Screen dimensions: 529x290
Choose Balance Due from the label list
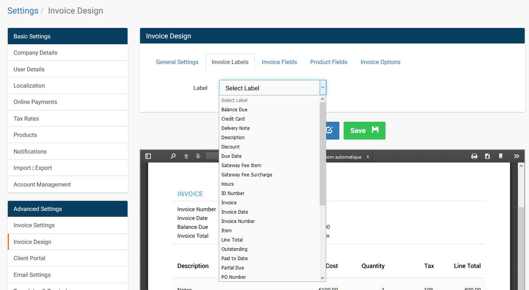click(234, 109)
